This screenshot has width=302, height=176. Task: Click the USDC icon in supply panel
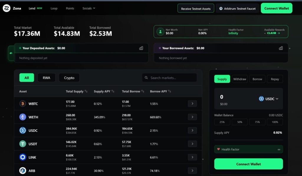(x=261, y=99)
